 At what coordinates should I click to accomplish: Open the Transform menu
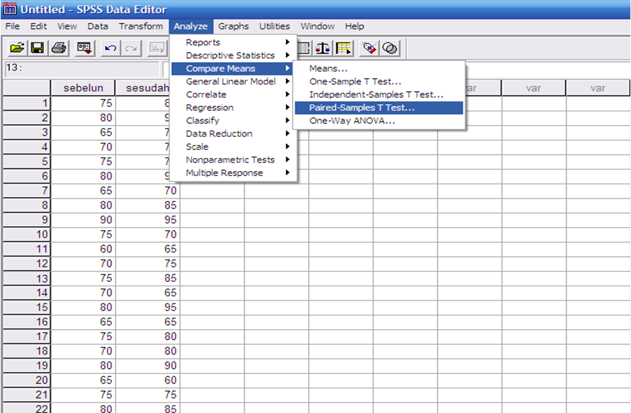pyautogui.click(x=141, y=26)
